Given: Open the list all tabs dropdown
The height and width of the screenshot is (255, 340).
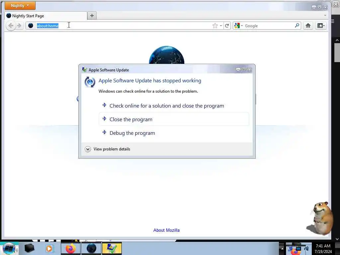Looking at the screenshot, I should click(x=325, y=15).
